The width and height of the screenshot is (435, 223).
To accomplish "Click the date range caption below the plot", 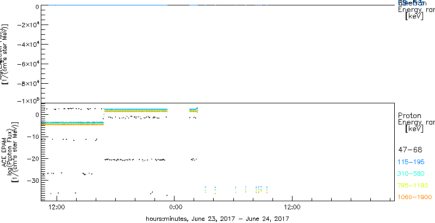I will pyautogui.click(x=217, y=219).
